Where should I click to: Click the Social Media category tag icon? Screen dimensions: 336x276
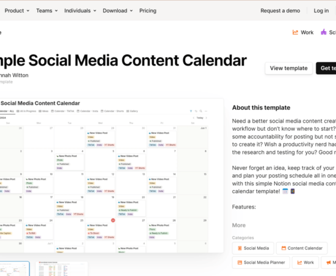point(240,248)
